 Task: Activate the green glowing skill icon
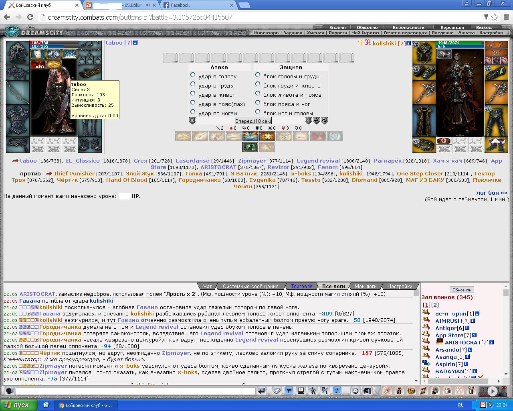coord(250,147)
